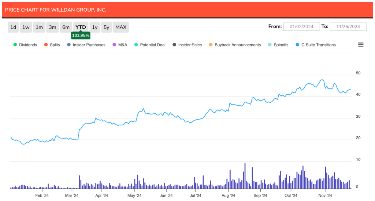This screenshot has height=201, width=375.
Task: Click the orange-red Splits legend dot
Action: pyautogui.click(x=46, y=45)
